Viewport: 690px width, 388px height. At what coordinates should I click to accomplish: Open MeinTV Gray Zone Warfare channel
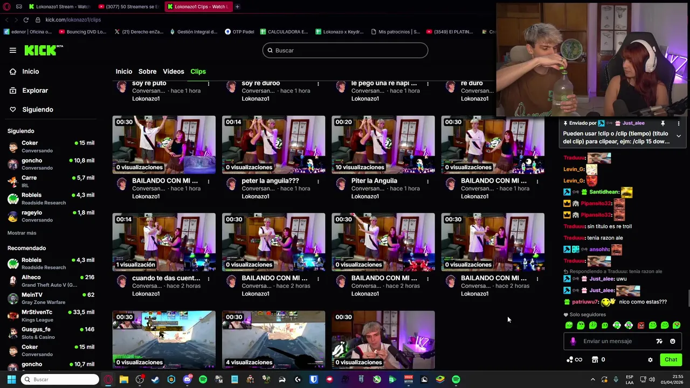click(x=51, y=298)
